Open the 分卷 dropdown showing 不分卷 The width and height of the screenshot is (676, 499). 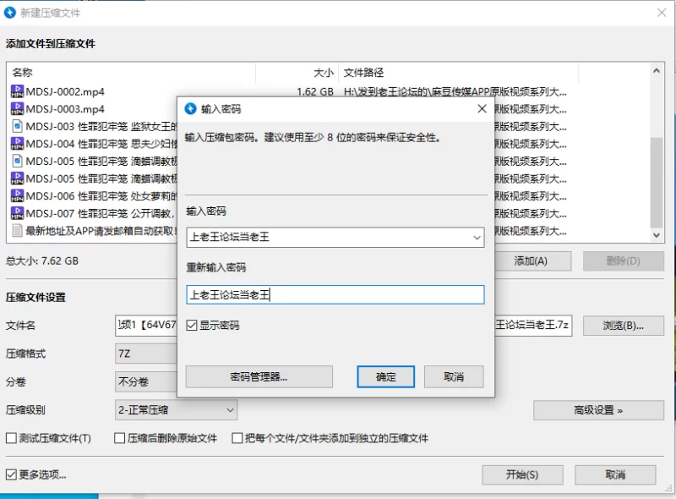146,381
